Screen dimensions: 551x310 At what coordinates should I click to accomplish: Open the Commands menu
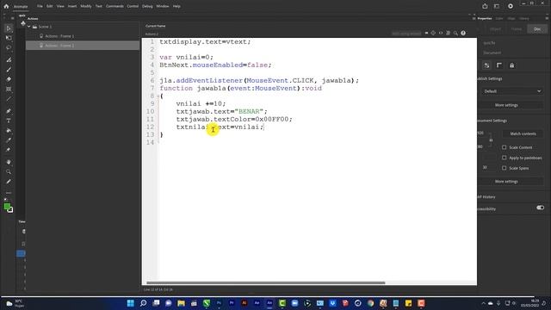[115, 6]
